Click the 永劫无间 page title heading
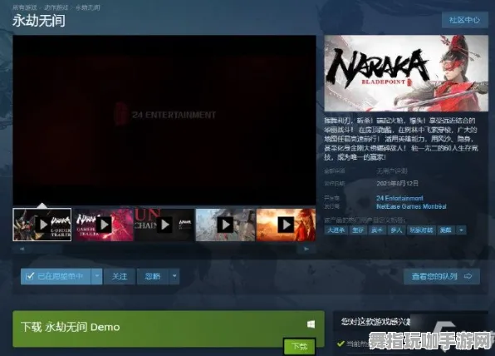495x356 pixels. tap(39, 21)
